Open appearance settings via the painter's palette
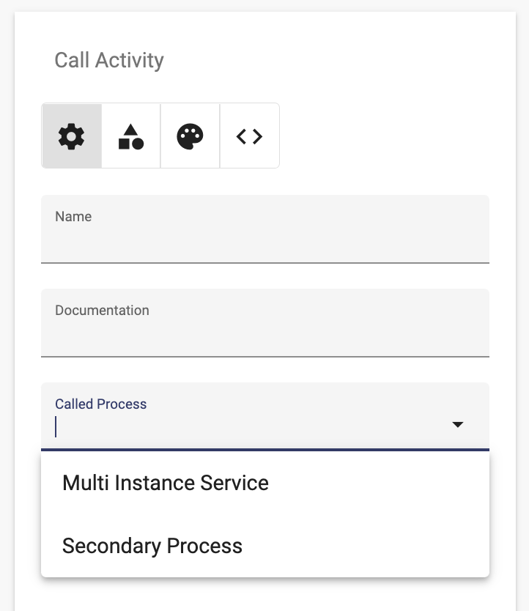 [190, 136]
